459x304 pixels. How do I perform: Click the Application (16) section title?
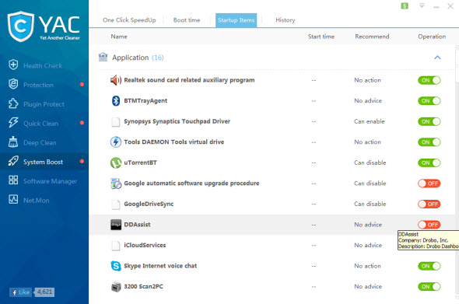click(x=138, y=58)
